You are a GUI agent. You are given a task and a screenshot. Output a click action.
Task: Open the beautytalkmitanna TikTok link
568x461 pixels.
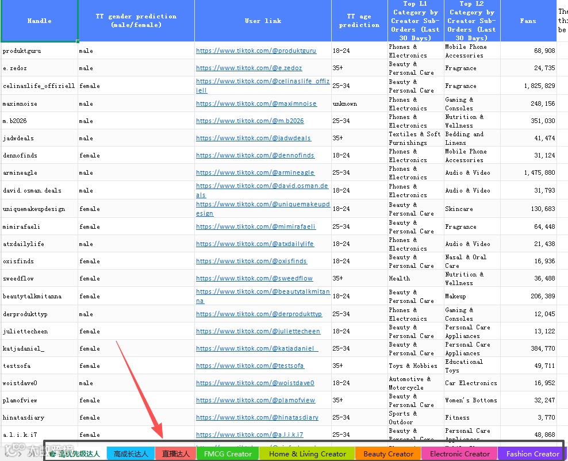coord(263,296)
